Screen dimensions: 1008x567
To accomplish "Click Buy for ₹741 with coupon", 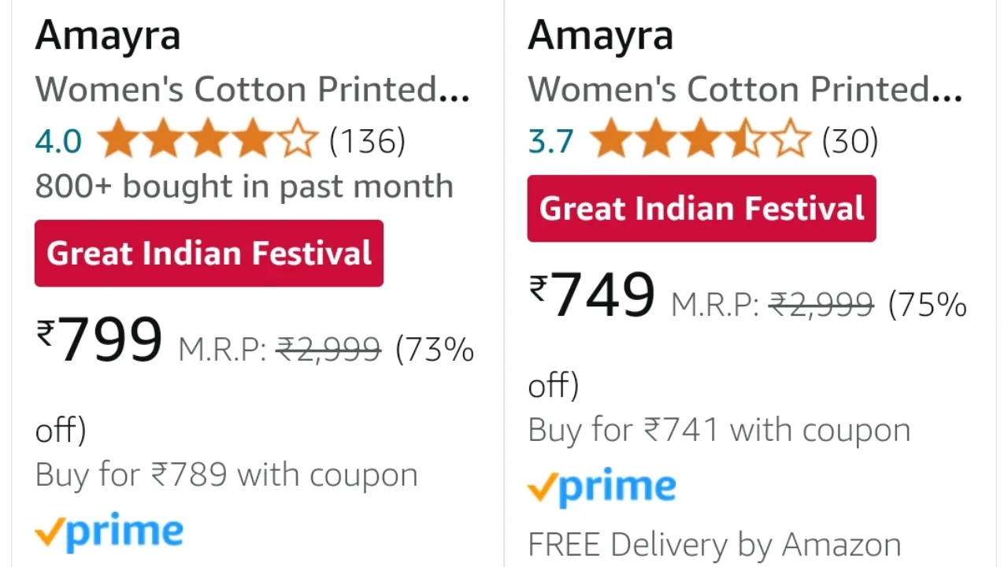I will pyautogui.click(x=718, y=430).
